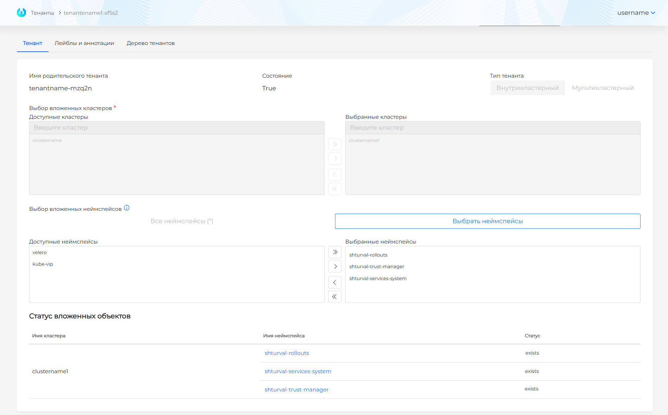Select the Мультикластерный tenant type
Image resolution: width=668 pixels, height=415 pixels.
pos(603,88)
